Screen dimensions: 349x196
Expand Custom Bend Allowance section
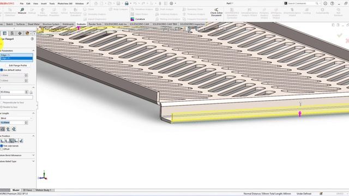pyautogui.click(x=33, y=155)
